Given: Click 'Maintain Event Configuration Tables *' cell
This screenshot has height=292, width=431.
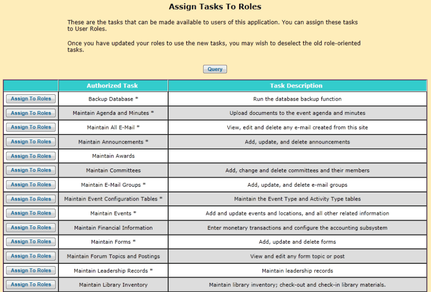Looking at the screenshot, I should coord(113,199).
